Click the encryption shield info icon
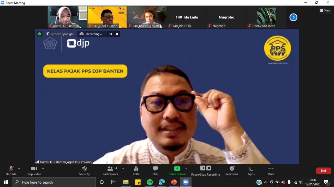The image size is (334, 187). point(39,34)
